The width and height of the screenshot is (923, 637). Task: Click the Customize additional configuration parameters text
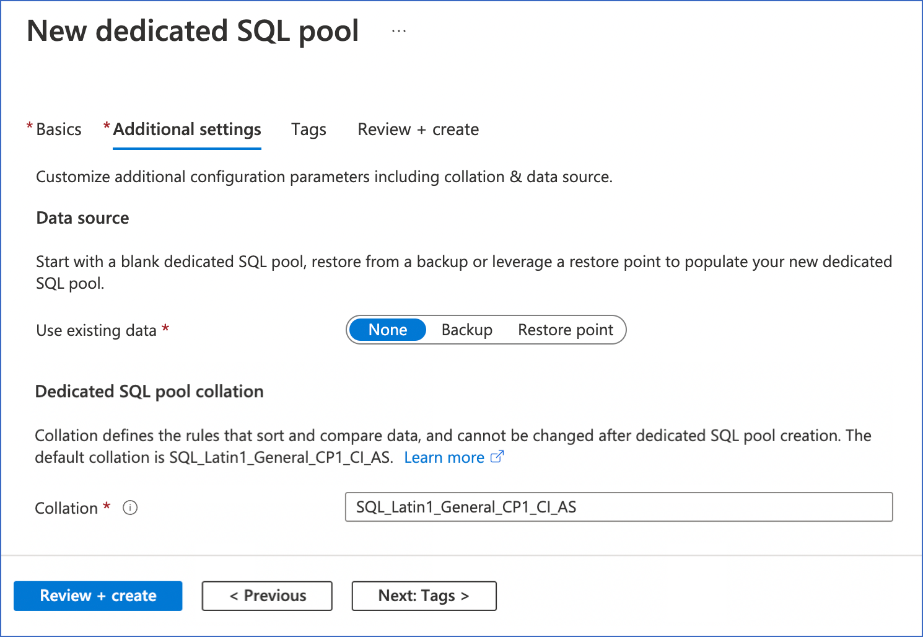324,177
